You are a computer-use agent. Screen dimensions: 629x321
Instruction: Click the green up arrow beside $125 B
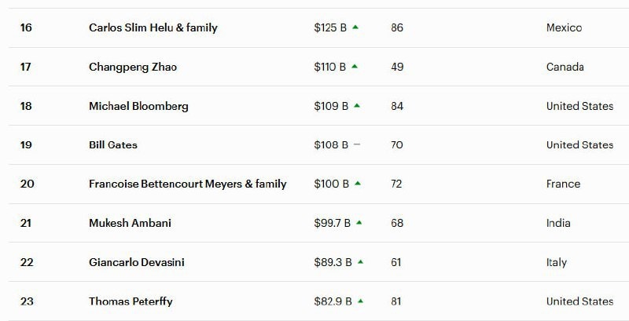(x=356, y=27)
